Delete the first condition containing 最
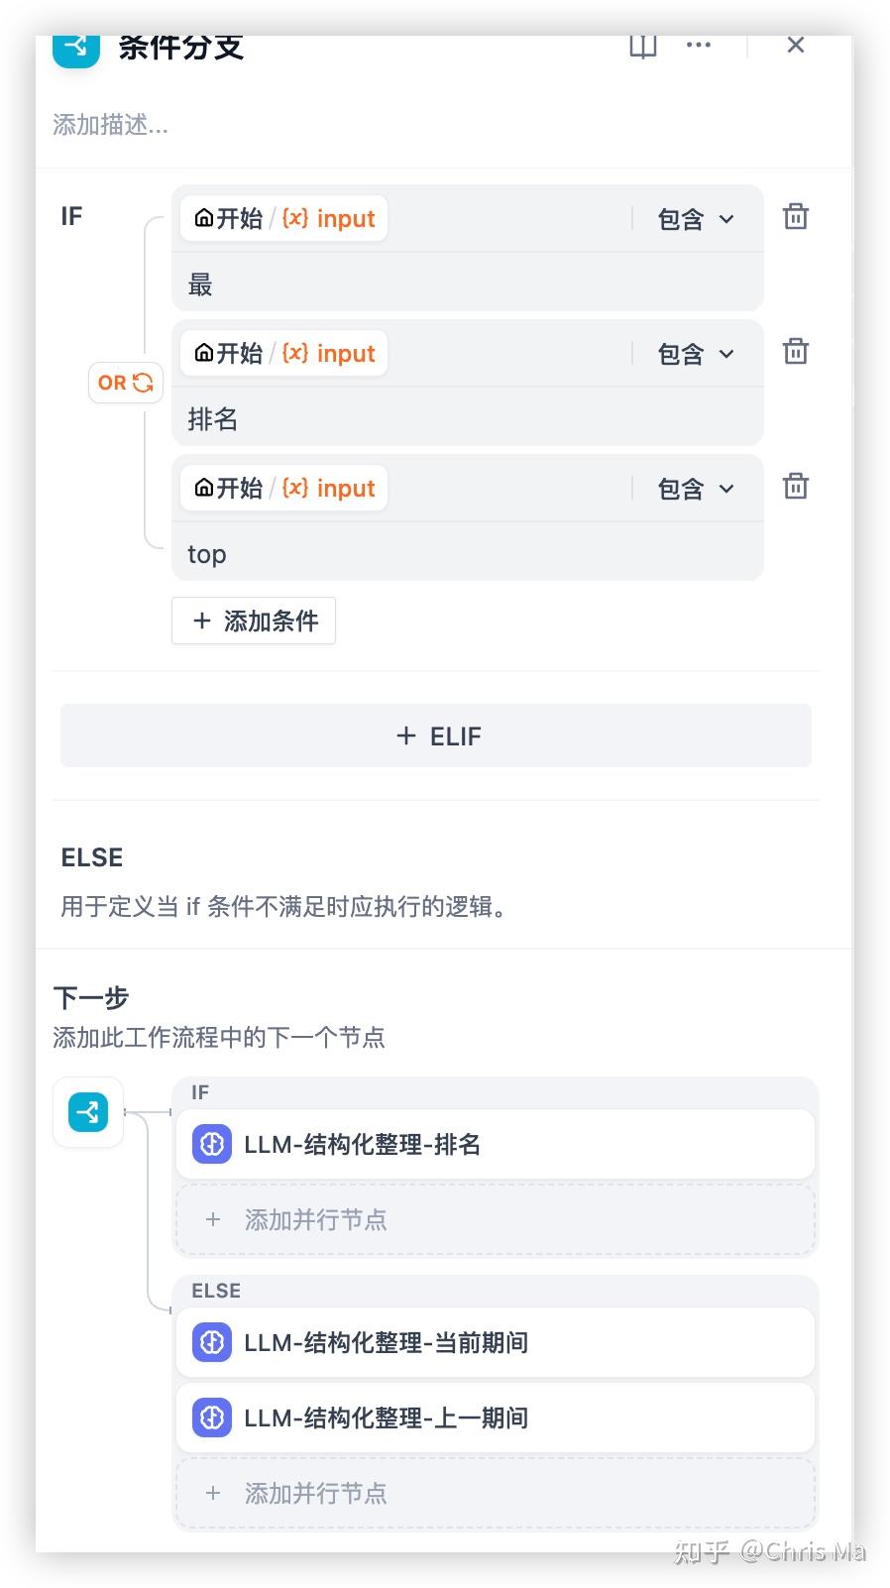This screenshot has height=1588, width=890. 795,217
